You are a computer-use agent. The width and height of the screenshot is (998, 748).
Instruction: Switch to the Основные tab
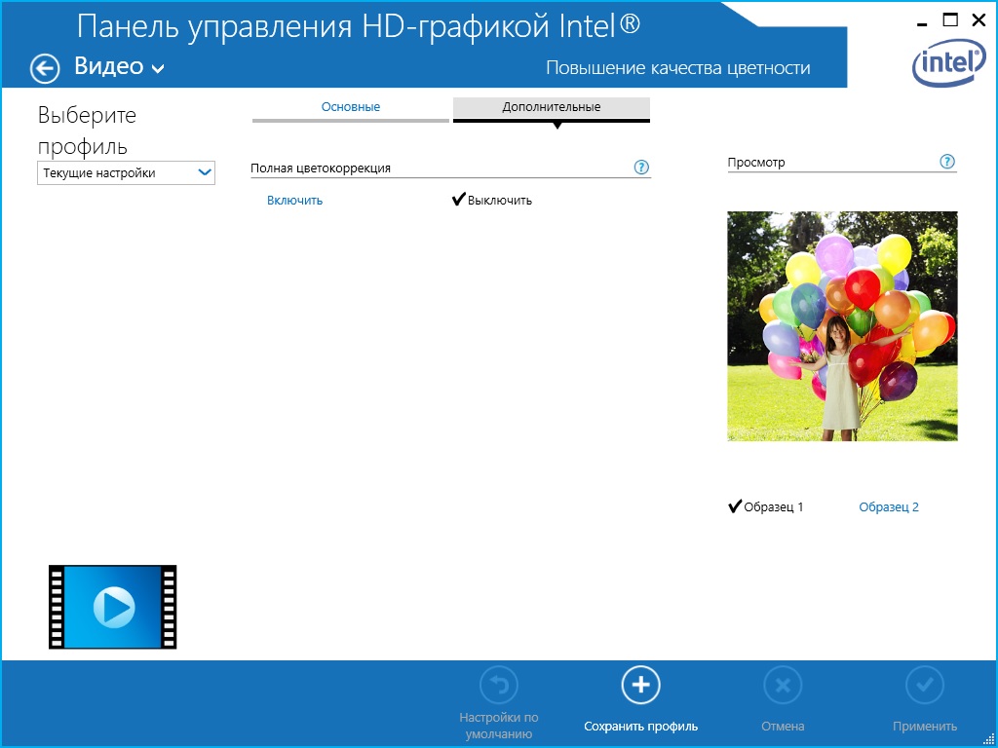pyautogui.click(x=351, y=107)
